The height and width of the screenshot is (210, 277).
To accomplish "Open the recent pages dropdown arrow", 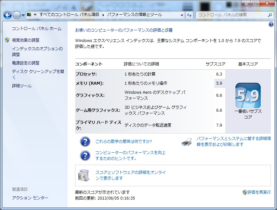I will pyautogui.click(x=23, y=15).
